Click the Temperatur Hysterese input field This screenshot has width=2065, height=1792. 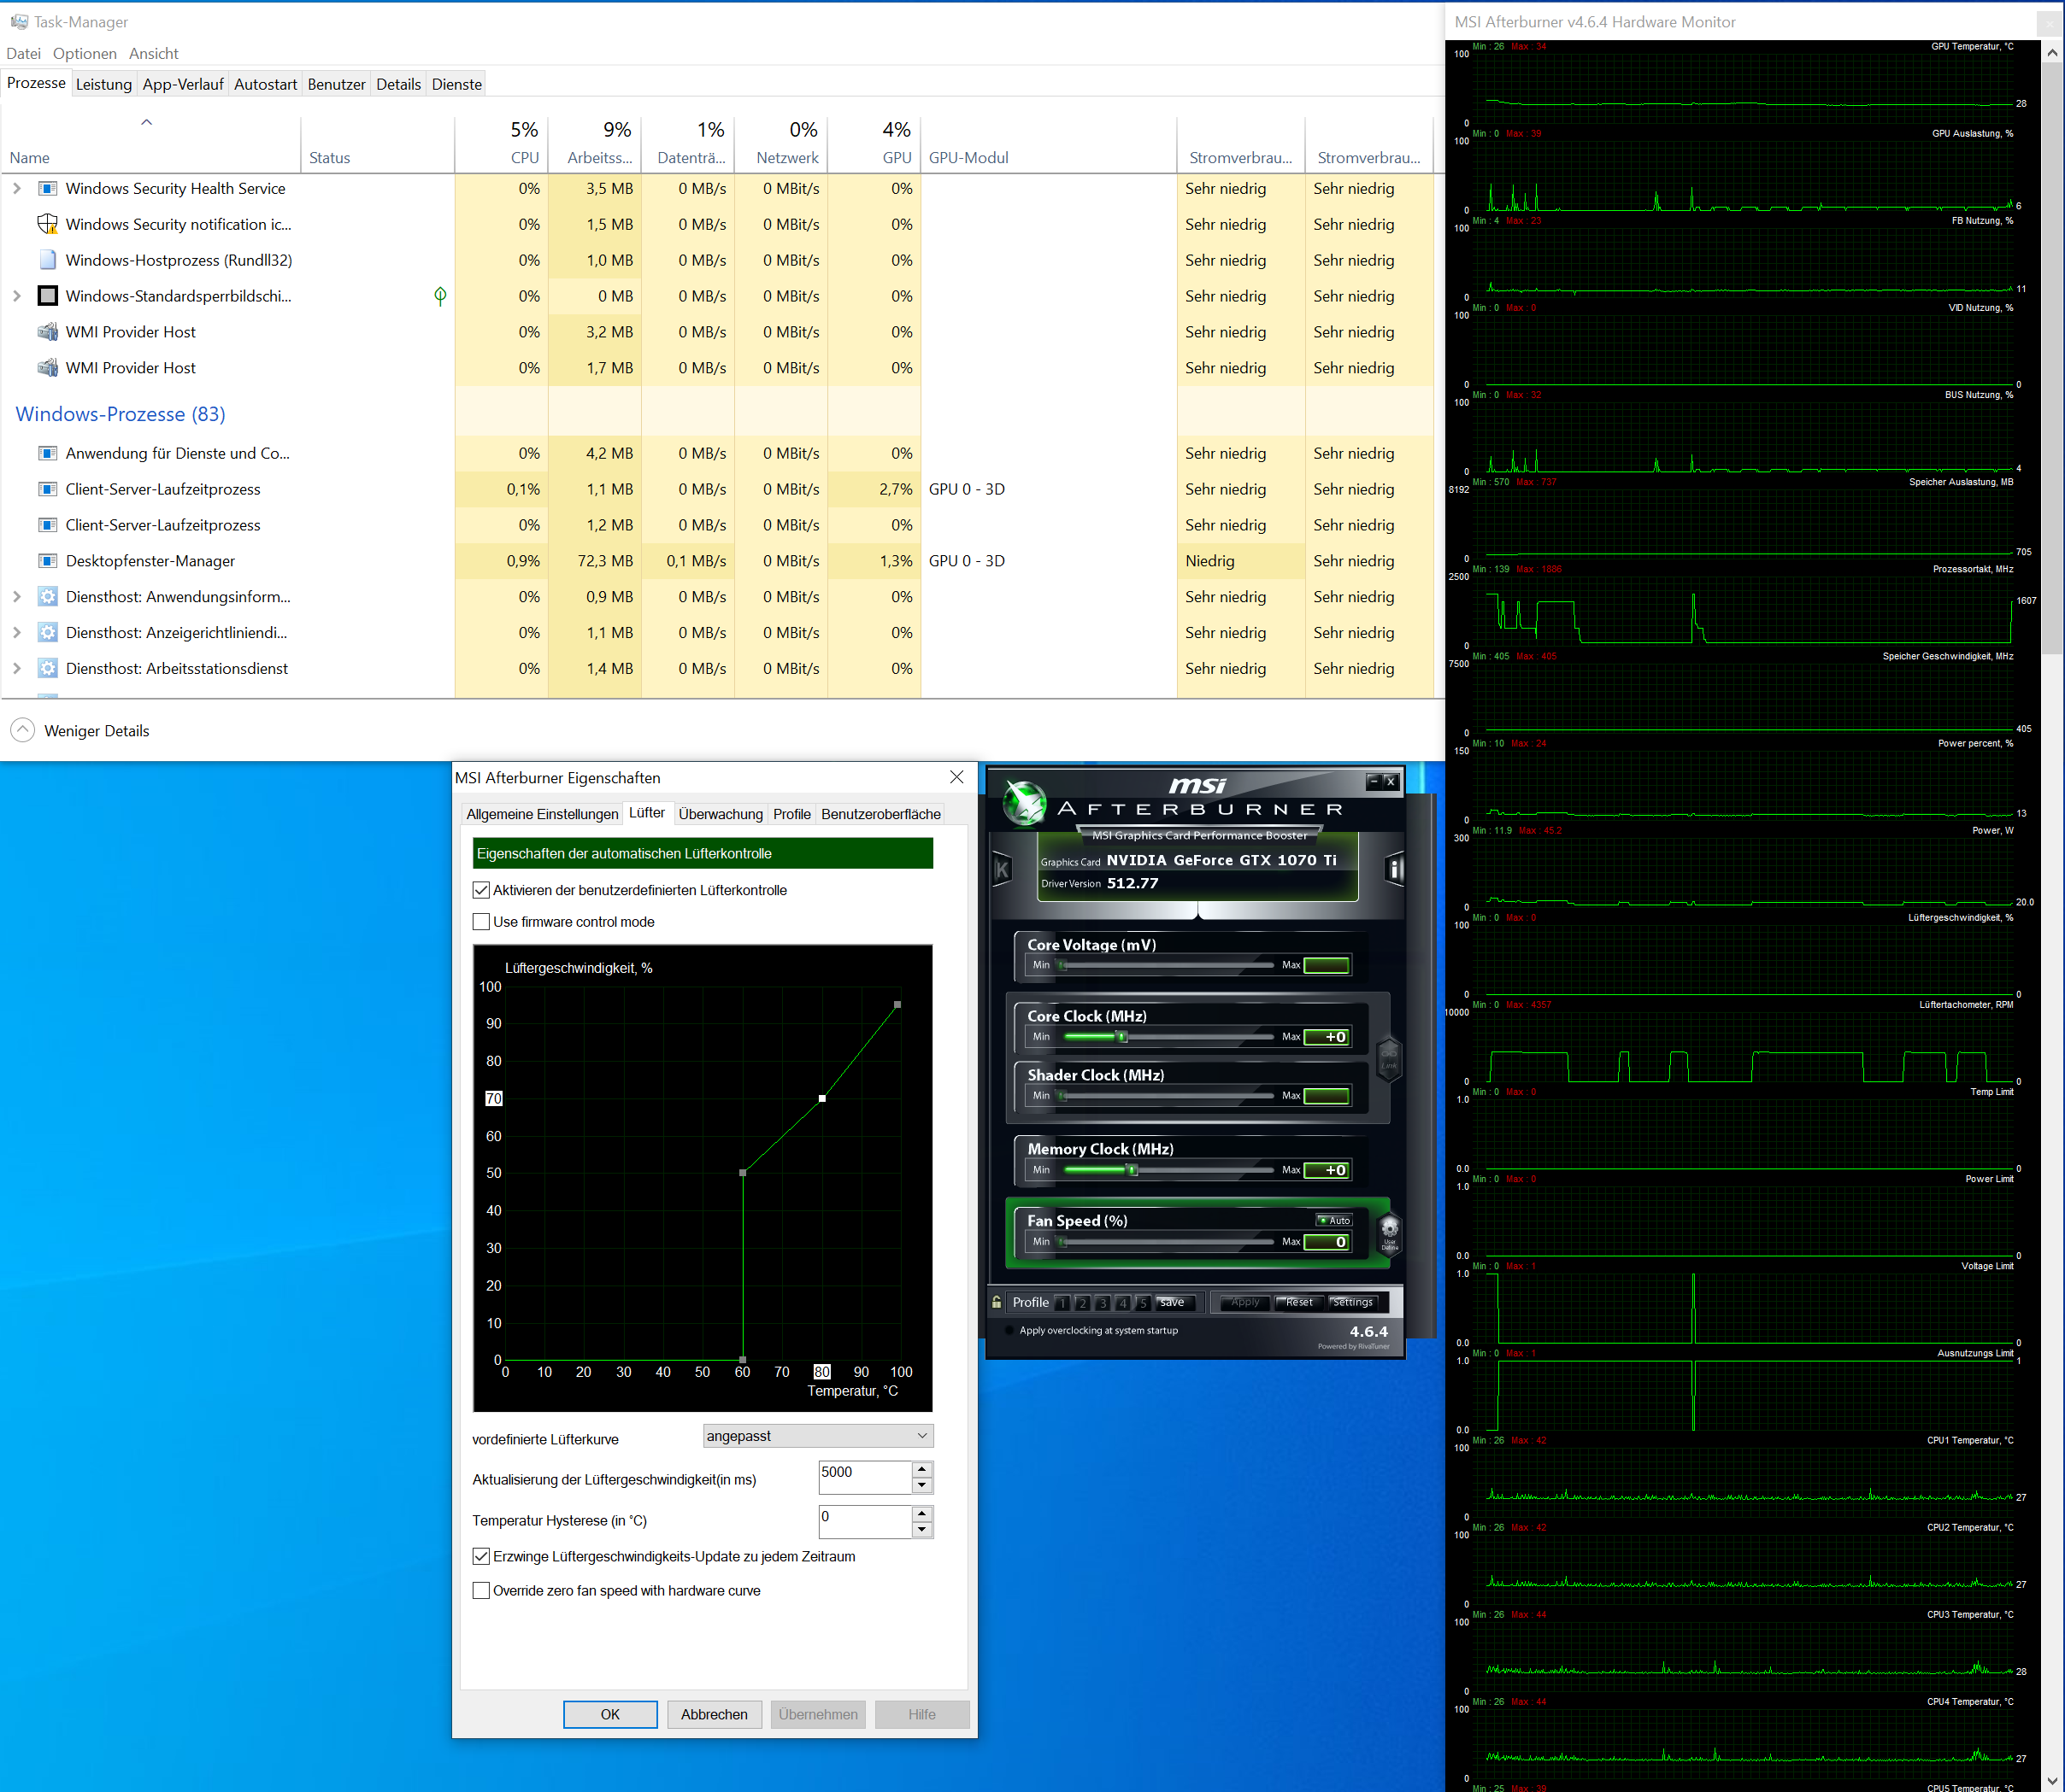point(863,1521)
